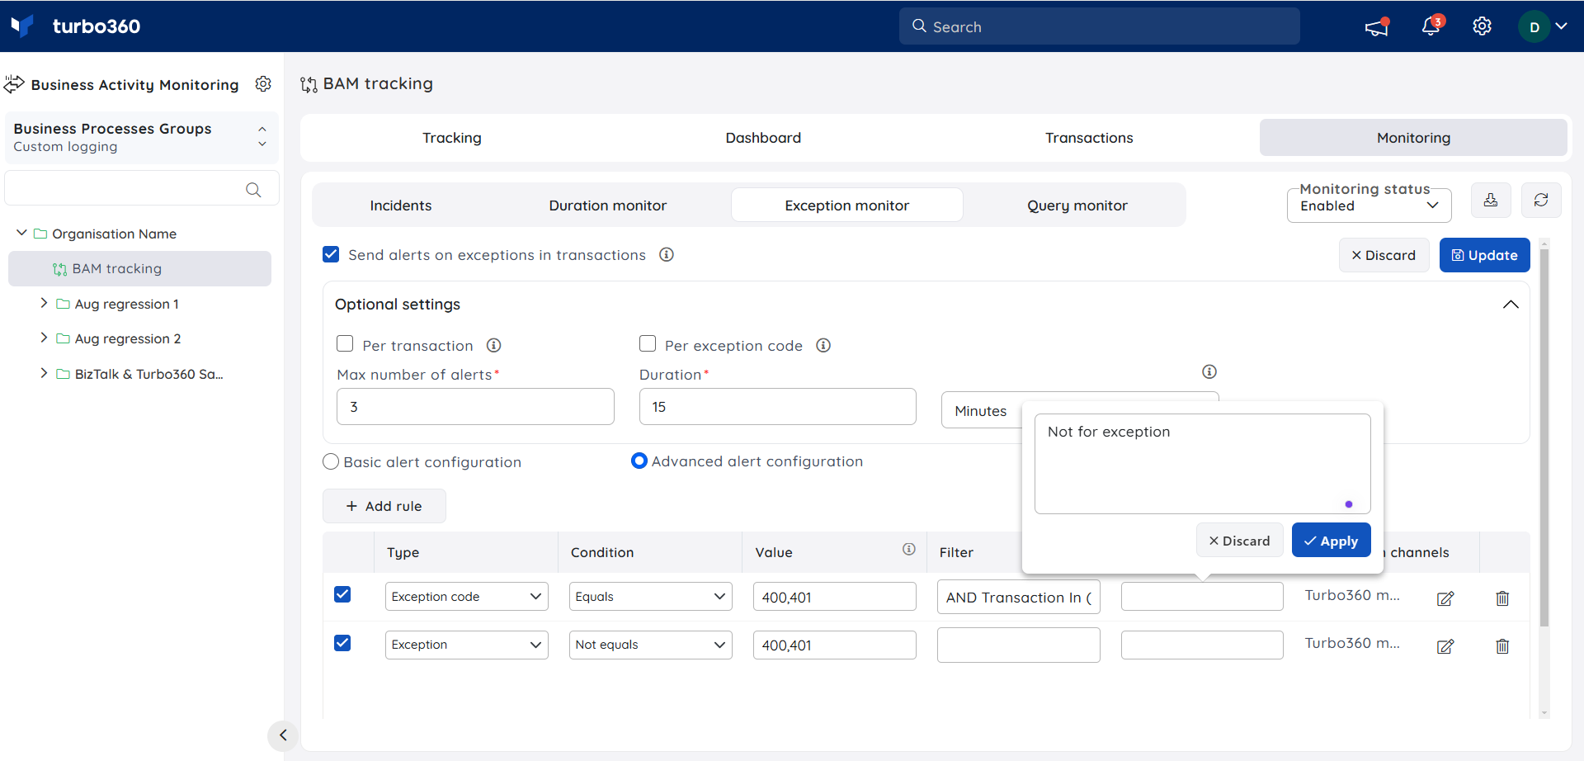Switch to the Dashboard tab

coord(763,138)
